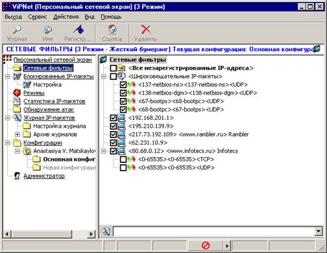Uncheck the 138-netbios-dgm UDP filter
Screen dimensions: 327x253
(123, 93)
